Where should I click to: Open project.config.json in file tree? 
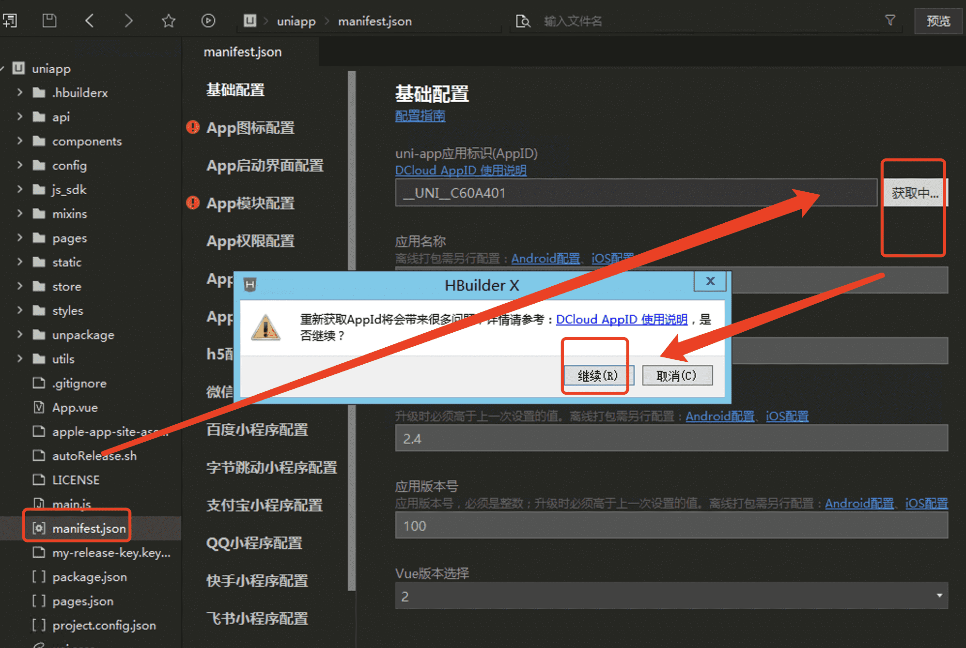[104, 625]
